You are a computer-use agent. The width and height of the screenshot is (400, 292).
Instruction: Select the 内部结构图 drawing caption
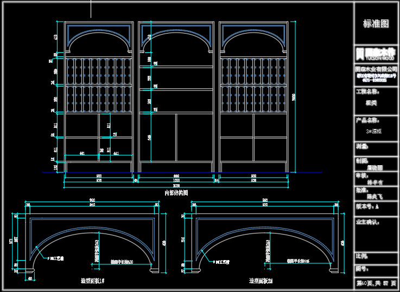[x=176, y=193]
